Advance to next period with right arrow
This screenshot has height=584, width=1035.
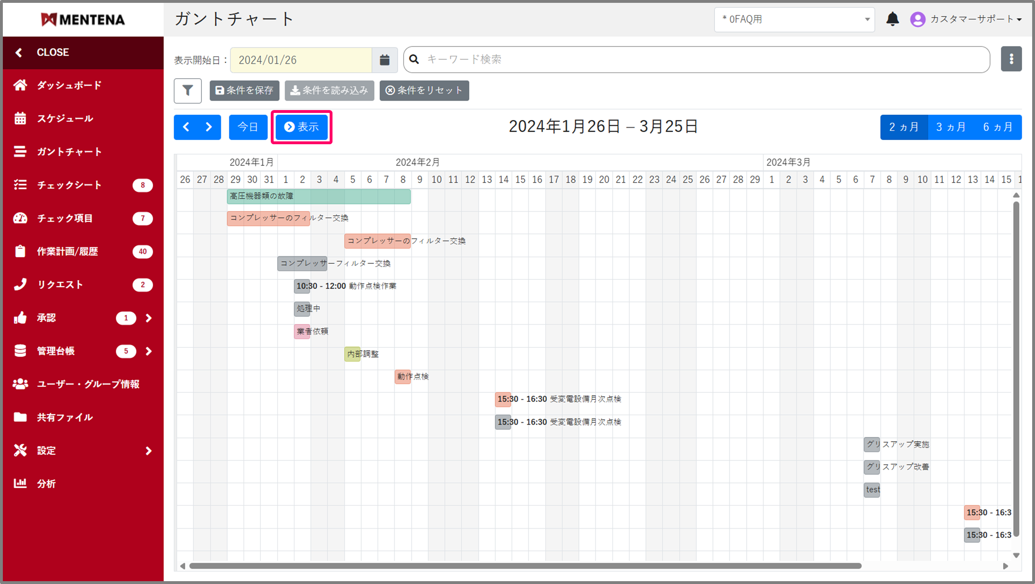pos(209,127)
